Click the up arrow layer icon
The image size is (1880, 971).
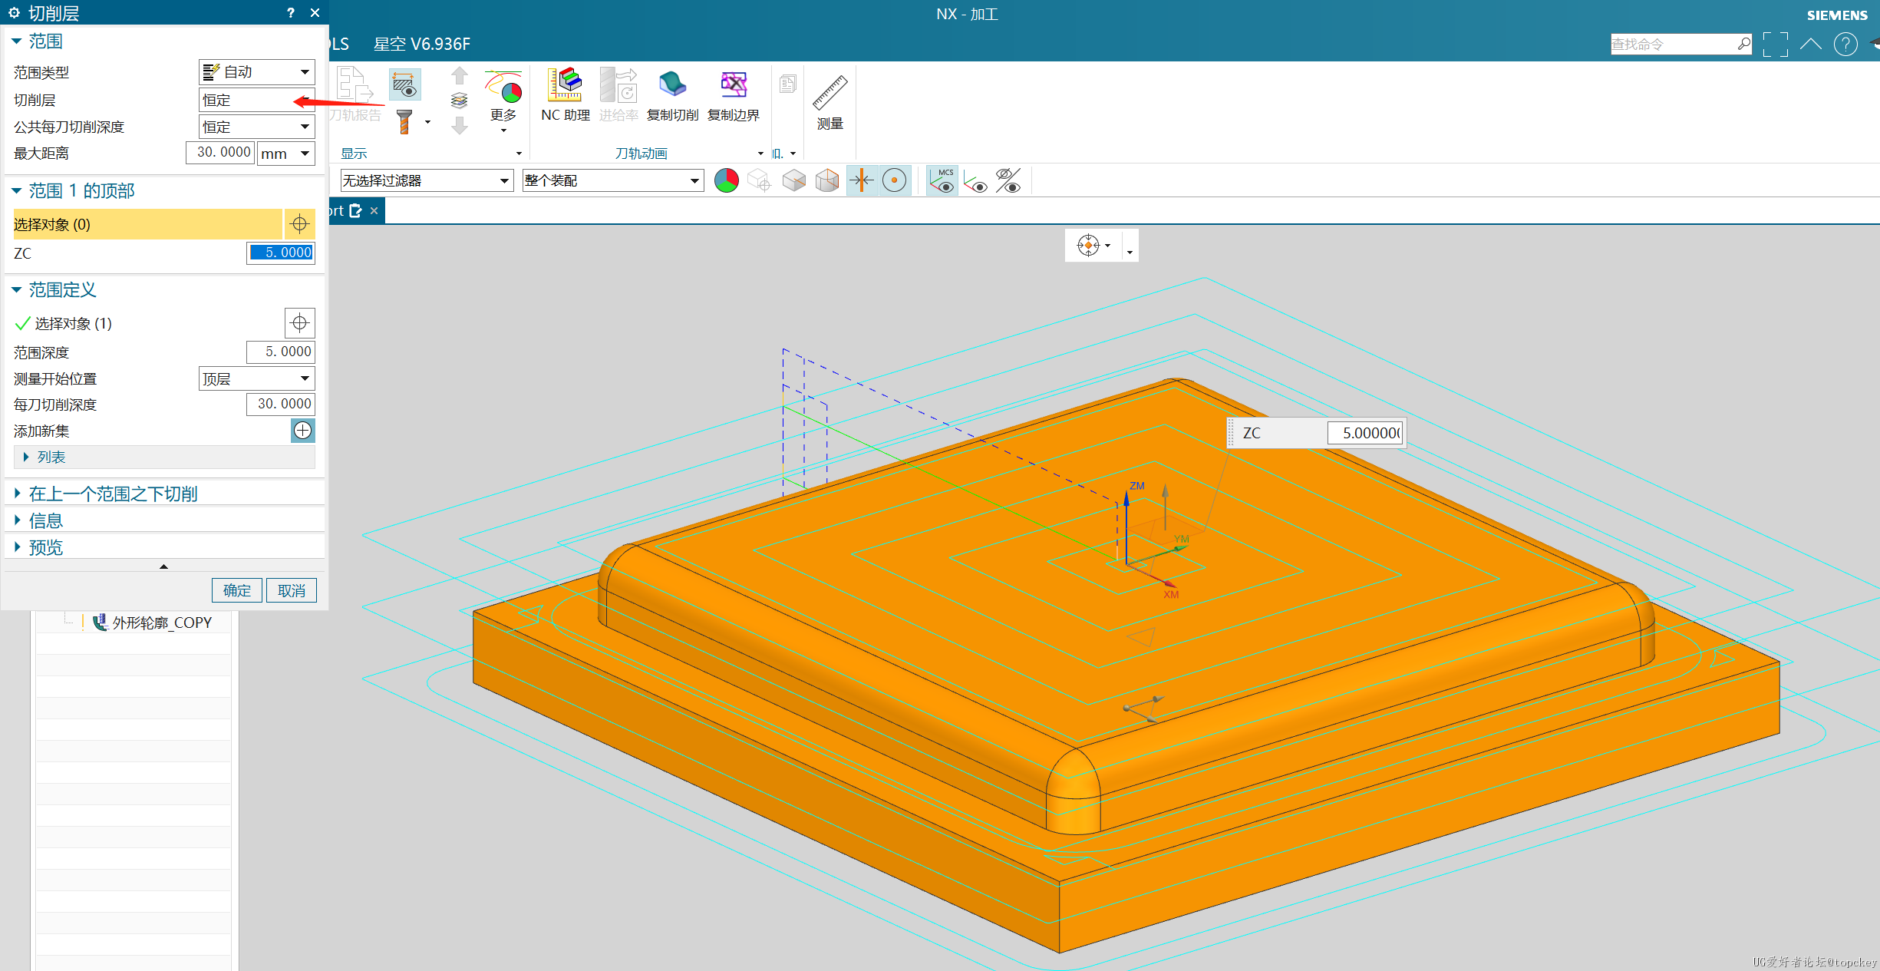pos(459,75)
